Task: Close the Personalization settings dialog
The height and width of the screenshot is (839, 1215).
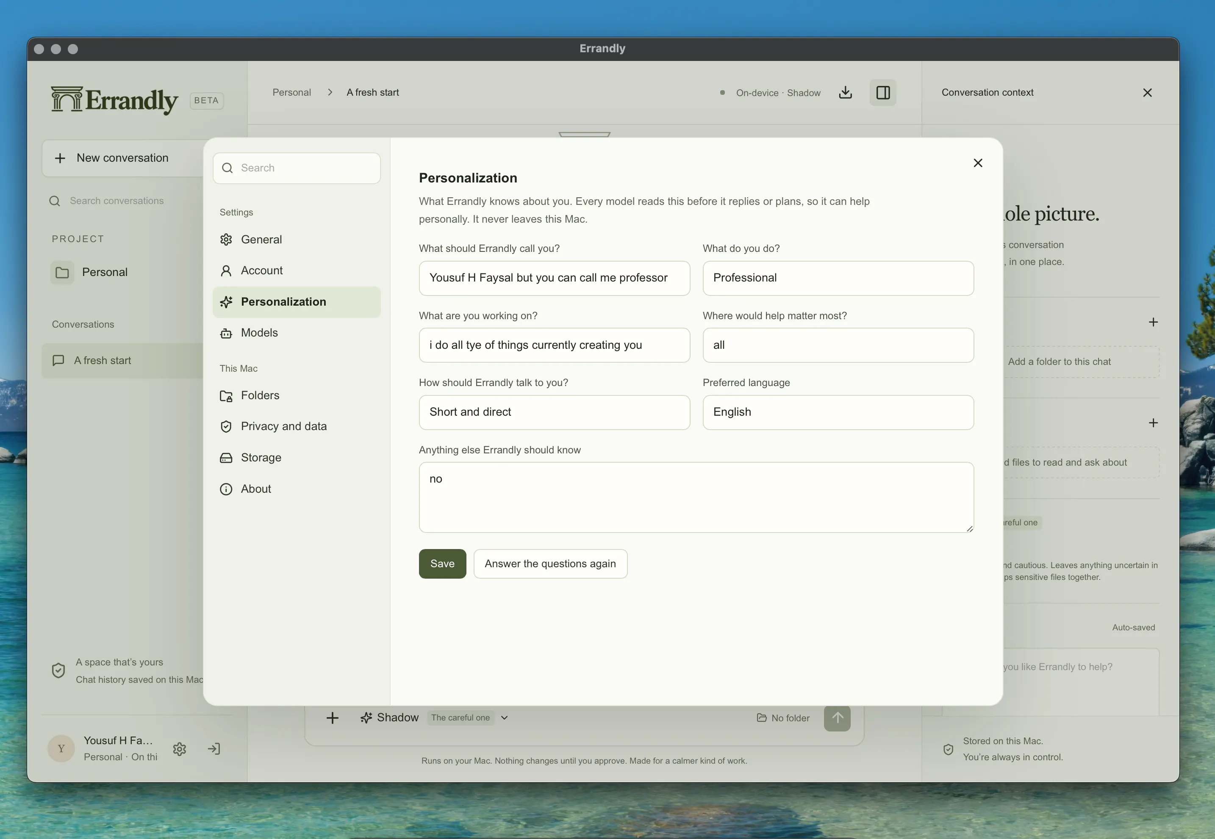Action: pyautogui.click(x=978, y=163)
